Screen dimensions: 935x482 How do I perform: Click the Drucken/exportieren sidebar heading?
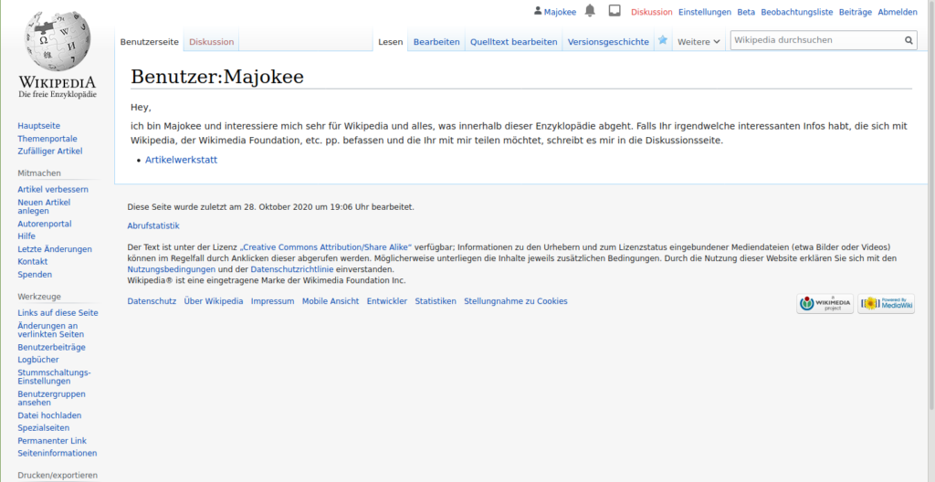tap(58, 476)
